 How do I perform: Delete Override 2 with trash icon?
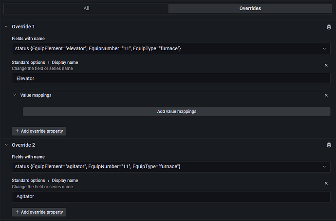click(329, 145)
